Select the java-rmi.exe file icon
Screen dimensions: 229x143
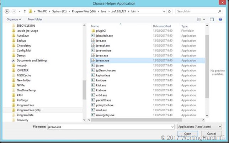93,51
